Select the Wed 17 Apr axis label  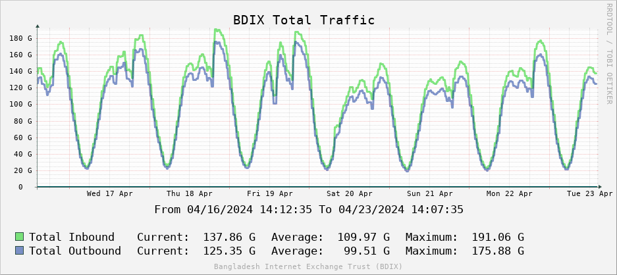pos(110,194)
